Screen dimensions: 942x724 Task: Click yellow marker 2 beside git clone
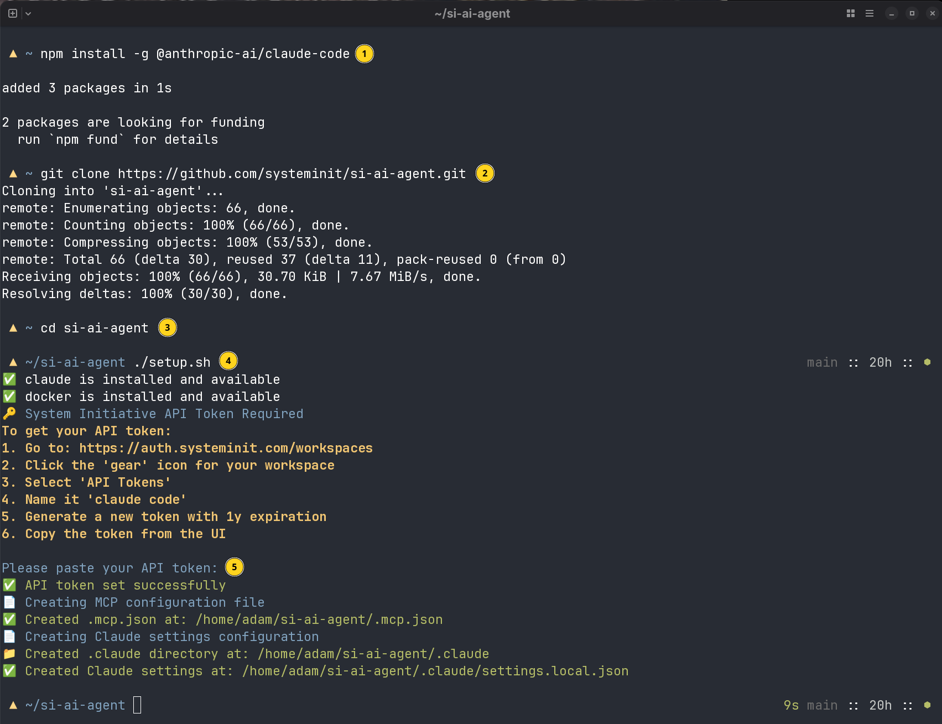pos(485,173)
